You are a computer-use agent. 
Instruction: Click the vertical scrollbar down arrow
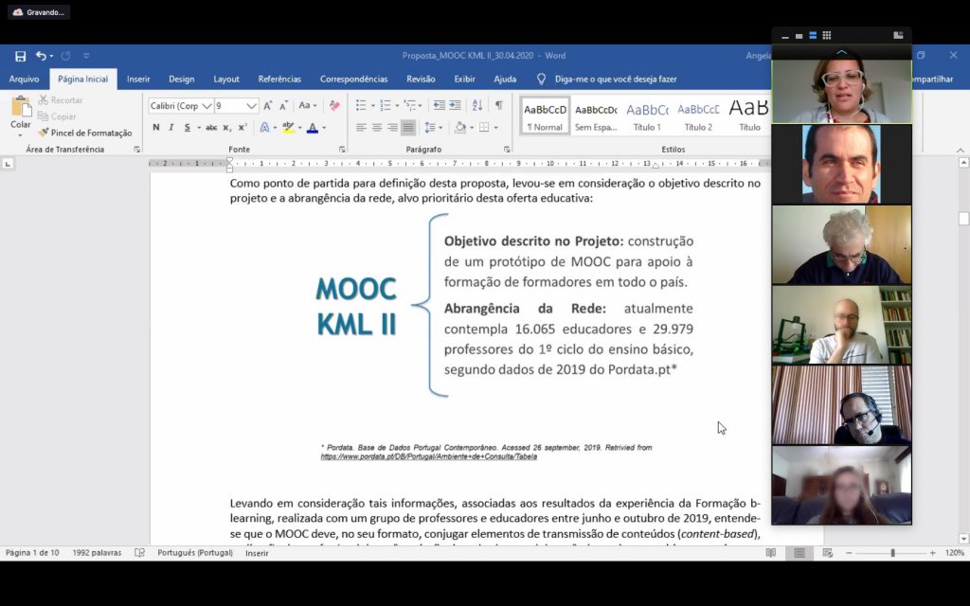(x=963, y=539)
